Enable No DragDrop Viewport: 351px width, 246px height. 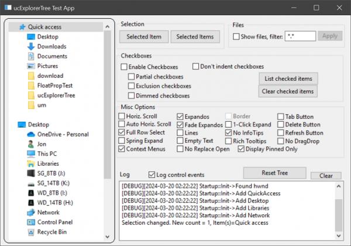tap(280, 141)
